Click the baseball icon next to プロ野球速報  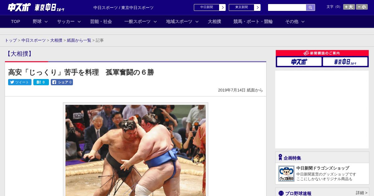pyautogui.click(x=281, y=193)
